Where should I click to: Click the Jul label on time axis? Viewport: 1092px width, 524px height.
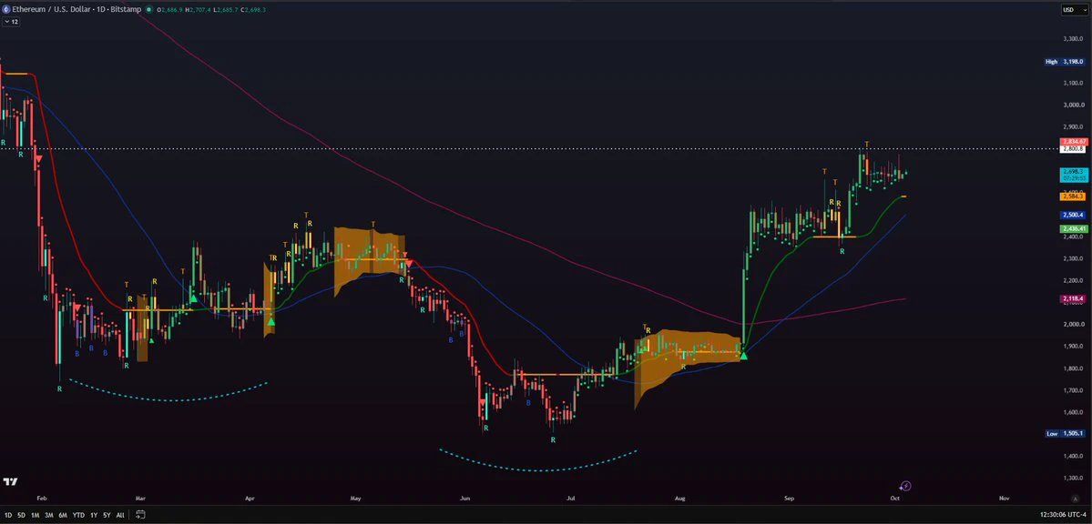click(x=571, y=499)
